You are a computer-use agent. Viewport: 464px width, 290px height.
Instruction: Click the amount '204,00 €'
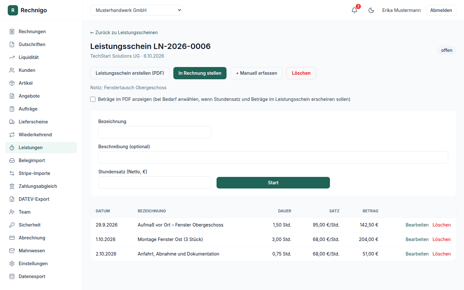(369, 239)
